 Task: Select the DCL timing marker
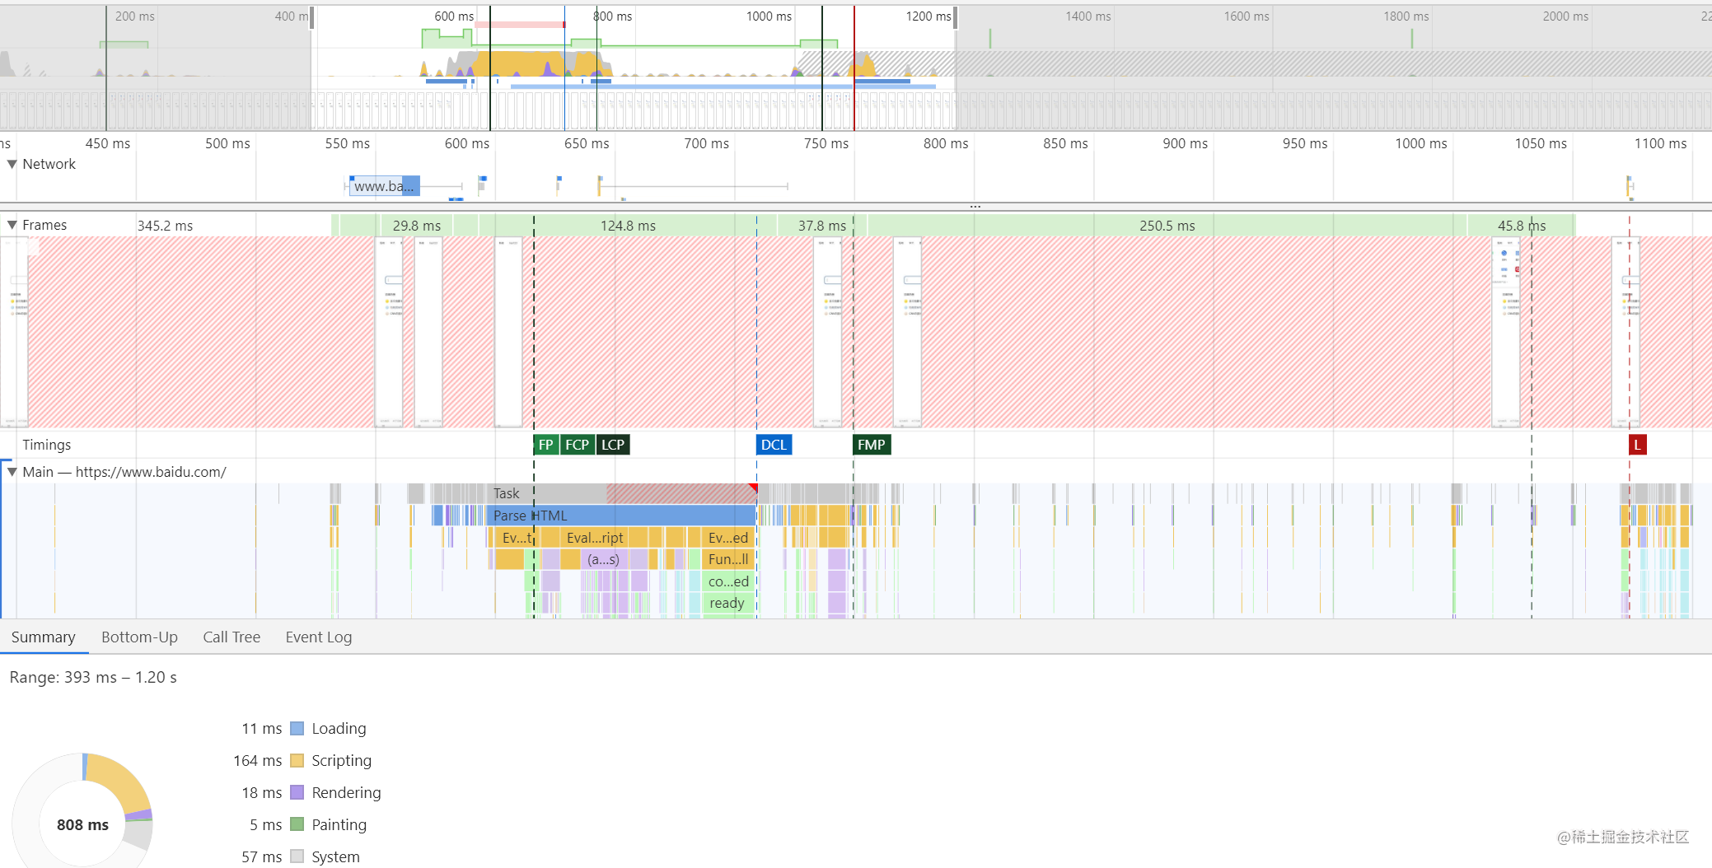point(774,445)
